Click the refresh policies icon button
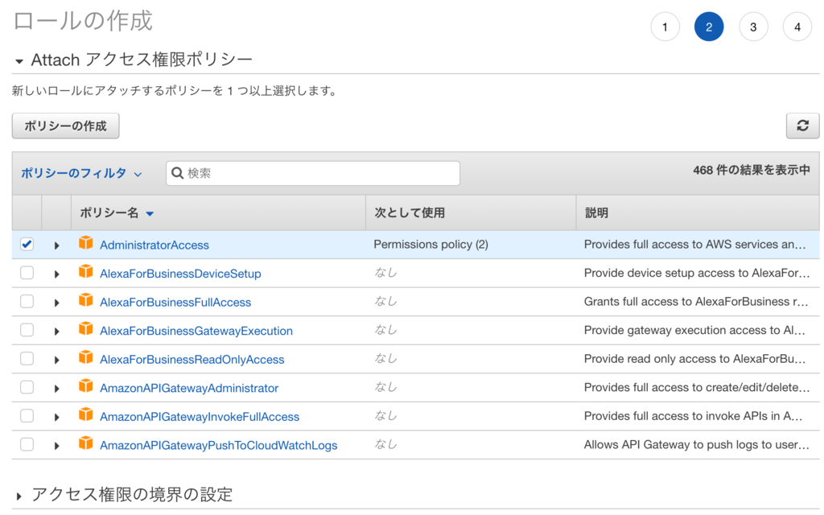The height and width of the screenshot is (515, 824). tap(802, 126)
